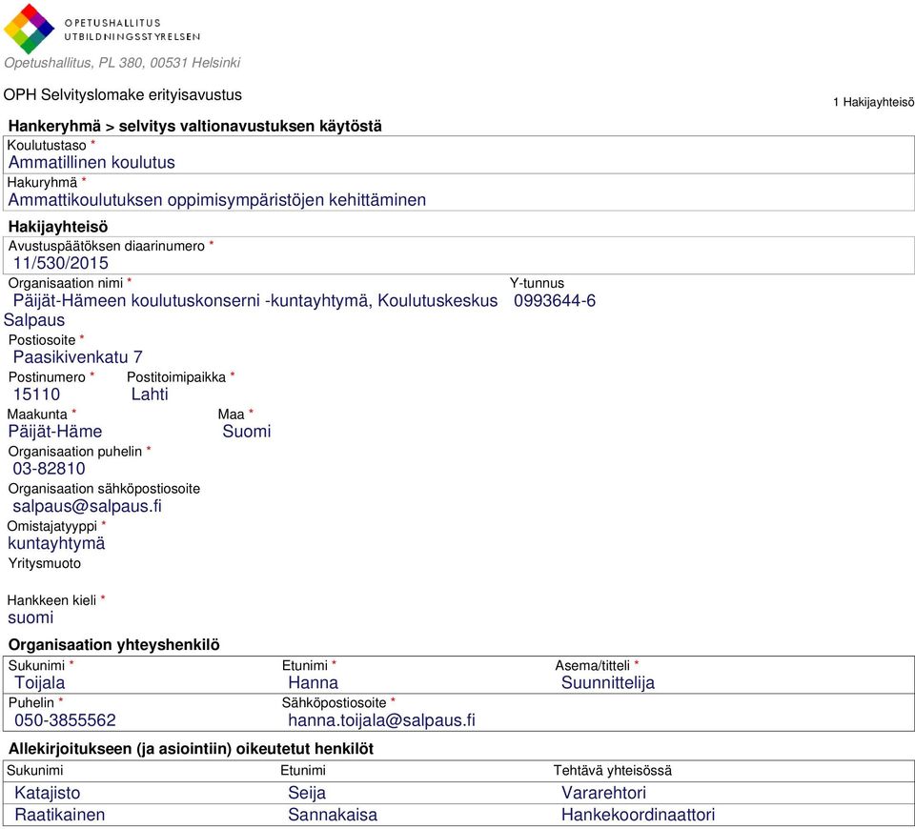Click the first name 'Seija'
This screenshot has width=915, height=829.
pos(307,793)
